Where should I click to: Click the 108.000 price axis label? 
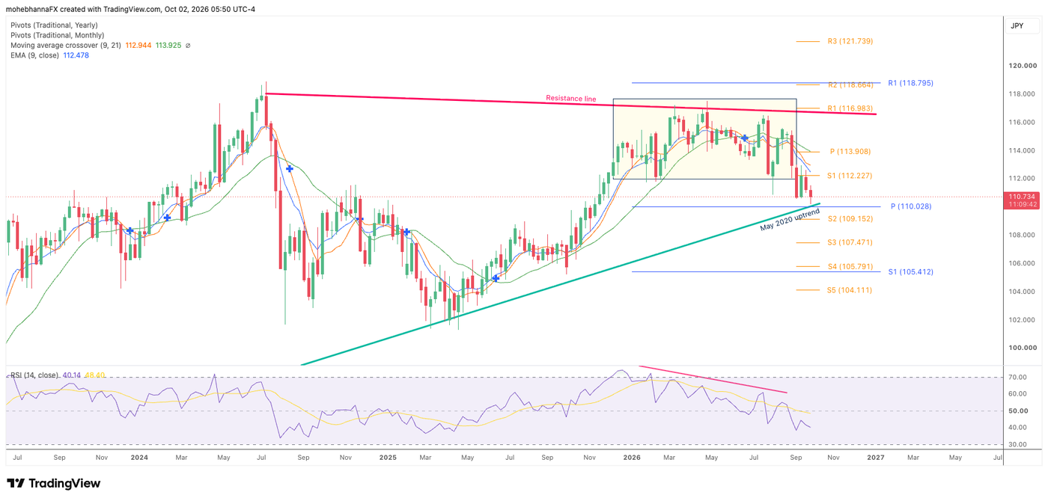coord(1023,235)
